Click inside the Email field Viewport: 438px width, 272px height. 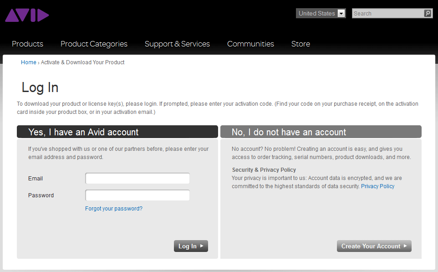(138, 179)
